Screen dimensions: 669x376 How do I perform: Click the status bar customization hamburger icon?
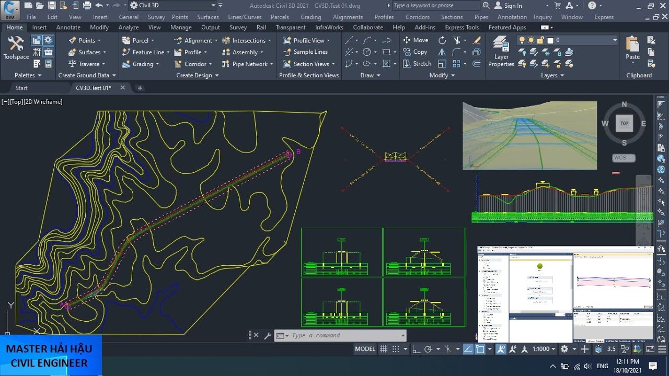(662, 349)
